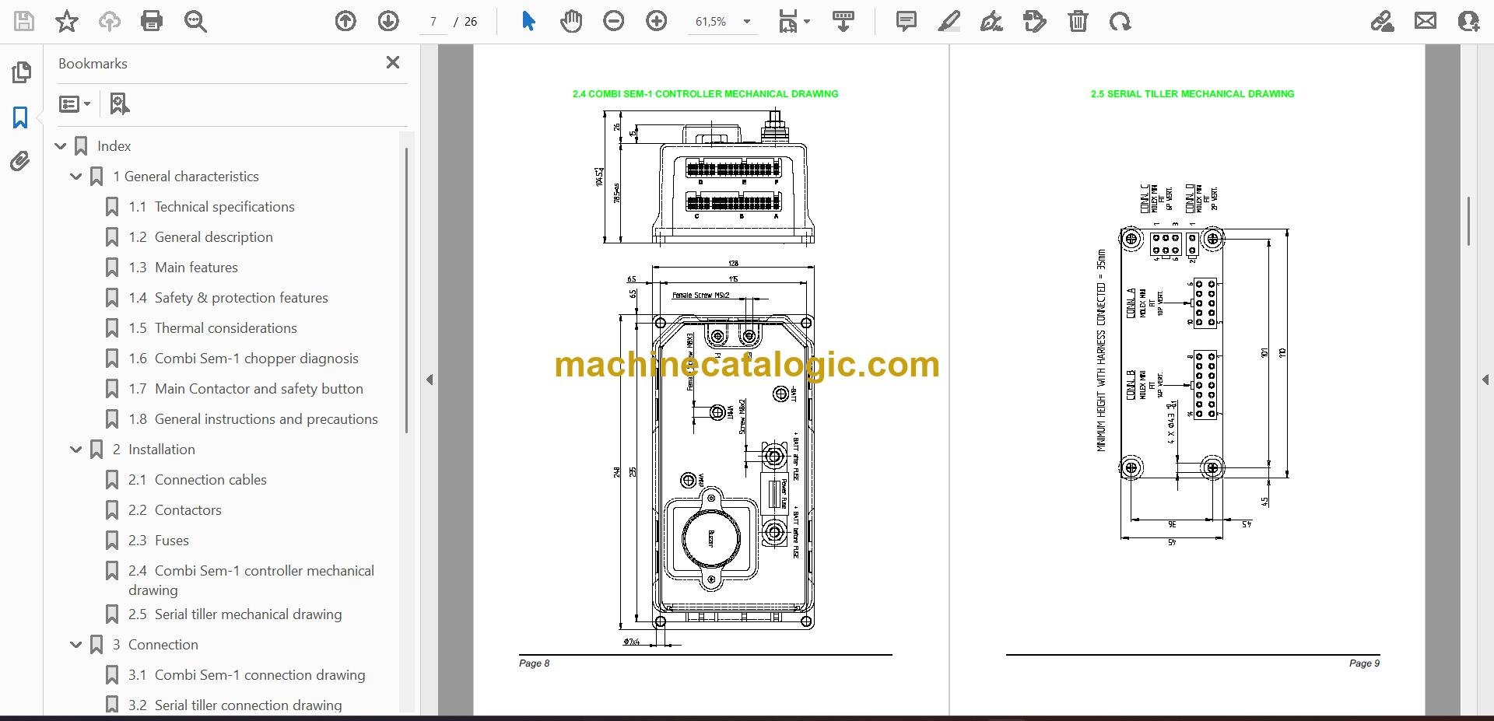The height and width of the screenshot is (721, 1494).
Task: Select the arrow selection tool
Action: 528,21
